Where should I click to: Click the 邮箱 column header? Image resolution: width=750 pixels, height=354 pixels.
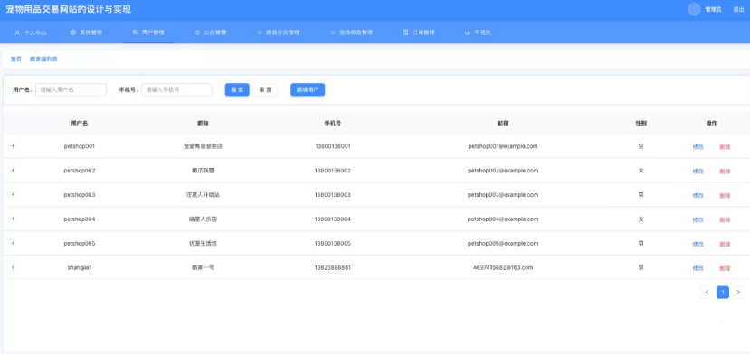(x=503, y=123)
